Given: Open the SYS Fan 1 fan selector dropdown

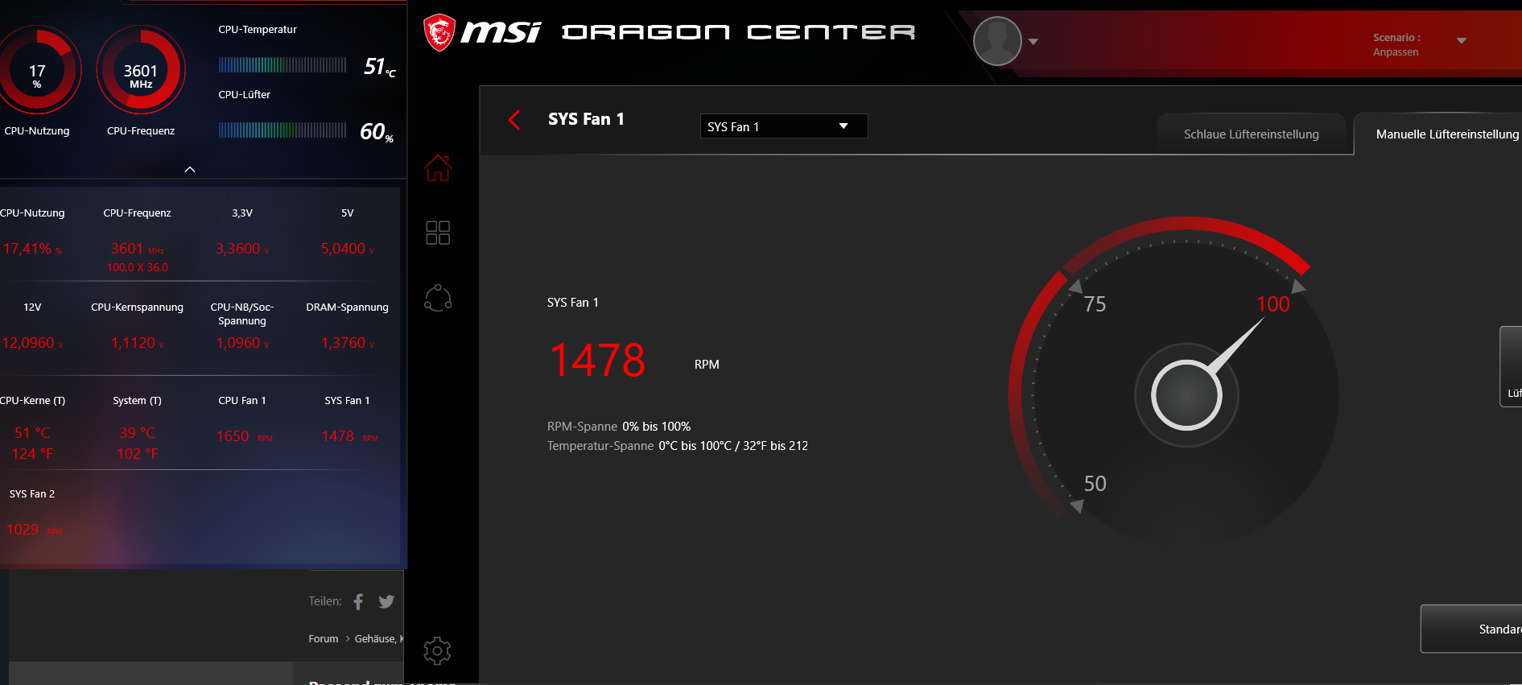Looking at the screenshot, I should click(x=784, y=126).
